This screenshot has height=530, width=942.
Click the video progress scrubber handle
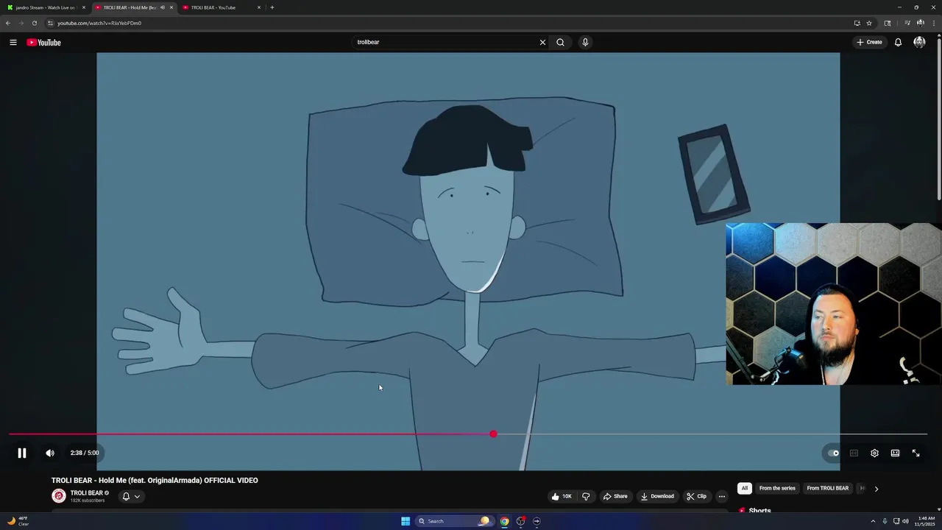pos(493,434)
